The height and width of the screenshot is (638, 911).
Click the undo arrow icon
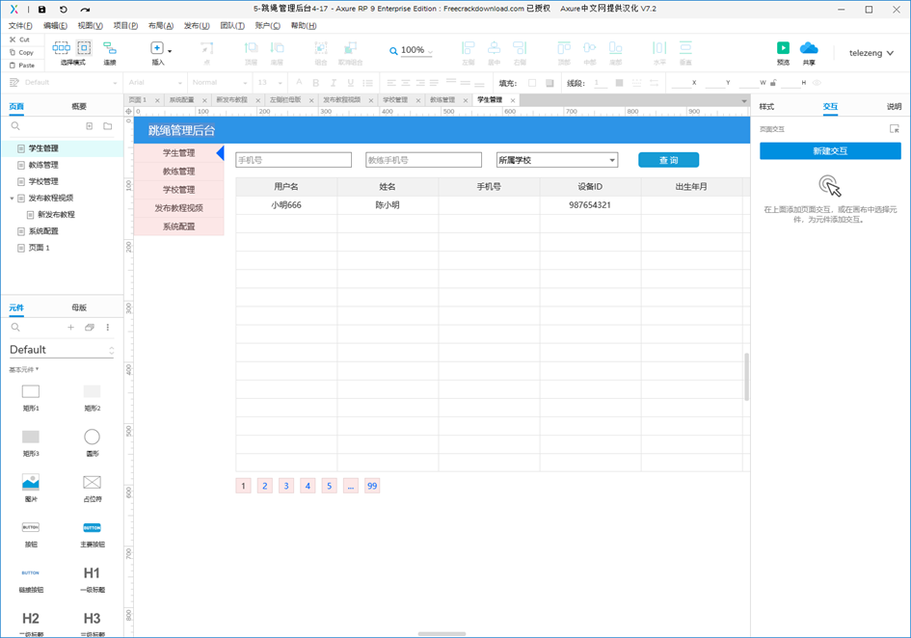pyautogui.click(x=64, y=10)
